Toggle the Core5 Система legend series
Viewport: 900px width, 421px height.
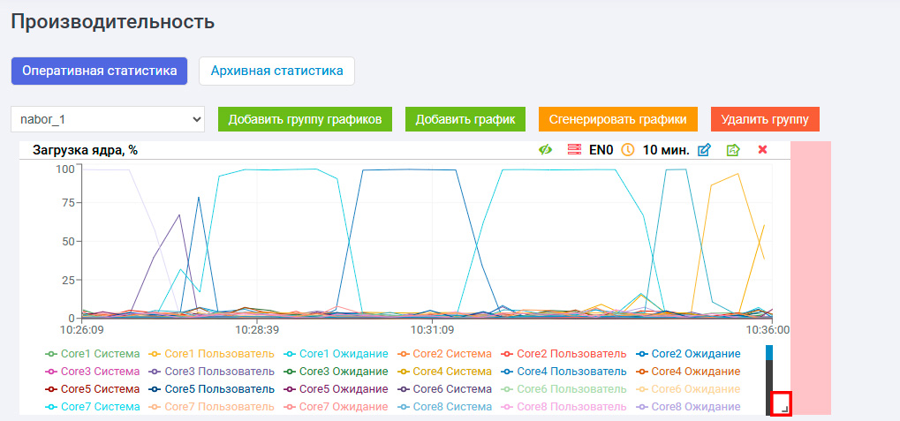pyautogui.click(x=93, y=389)
